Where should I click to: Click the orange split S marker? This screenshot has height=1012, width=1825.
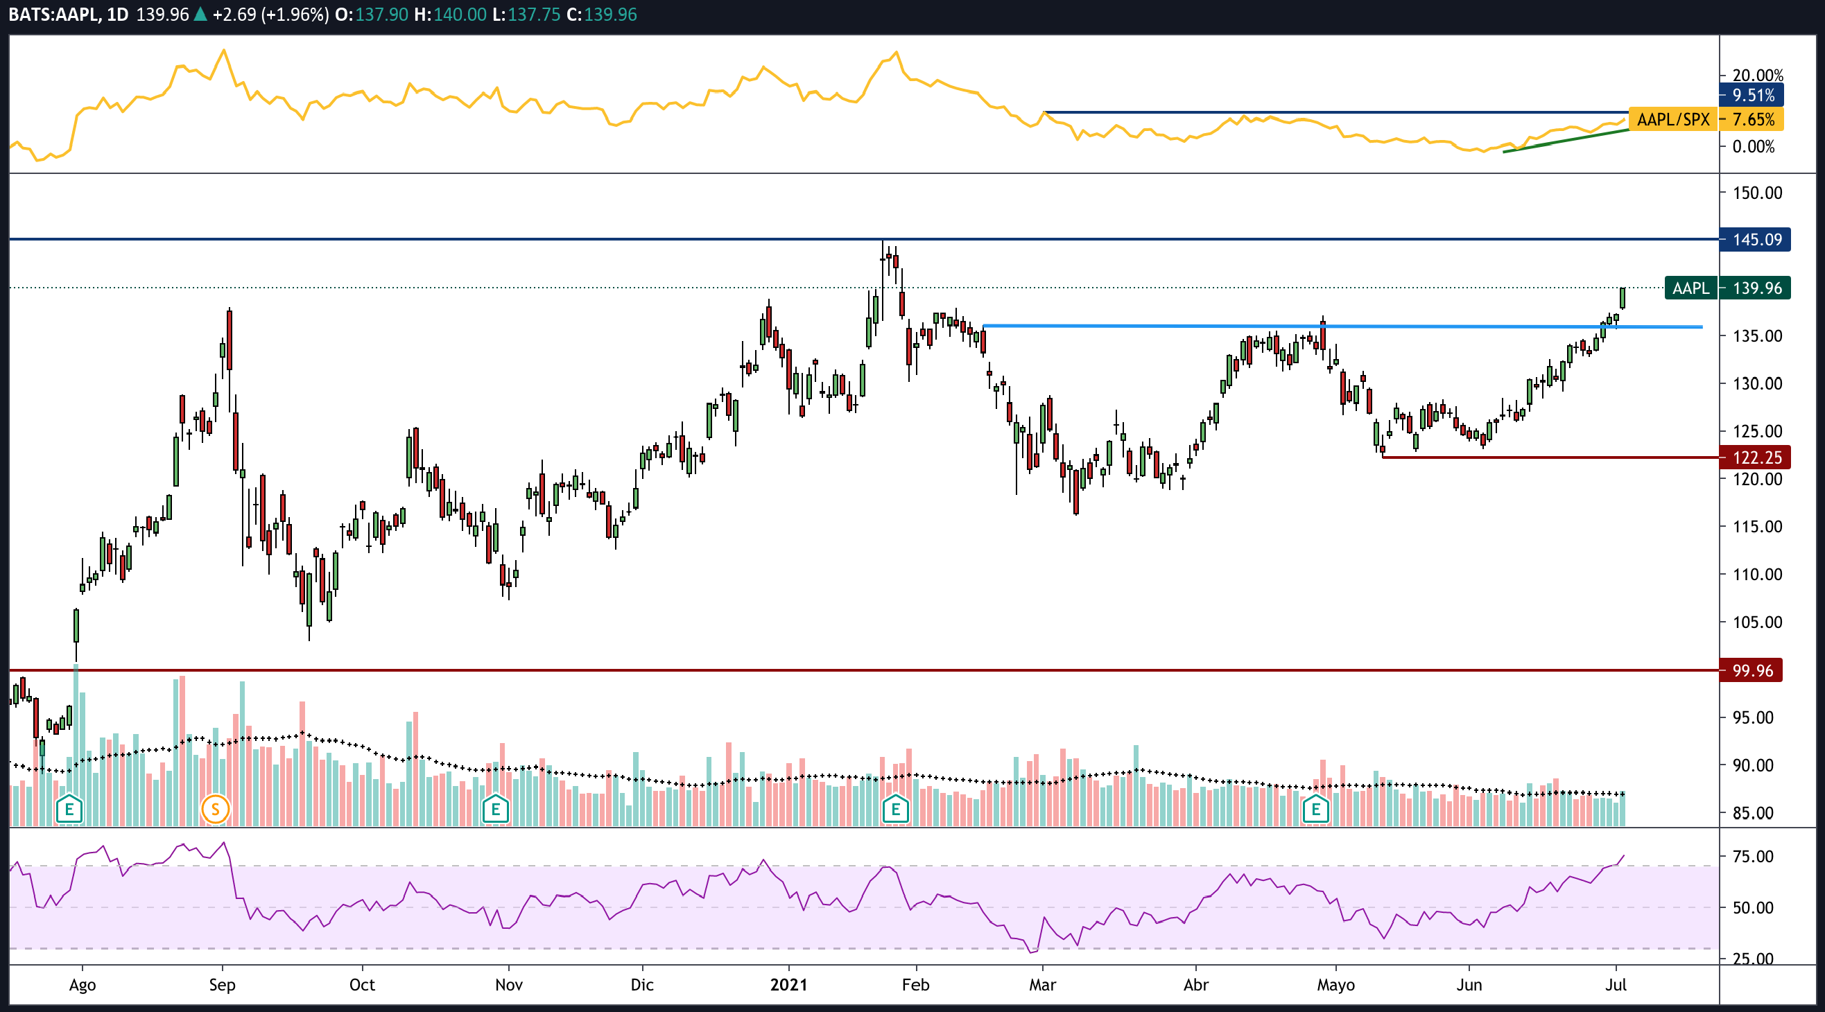click(x=216, y=808)
